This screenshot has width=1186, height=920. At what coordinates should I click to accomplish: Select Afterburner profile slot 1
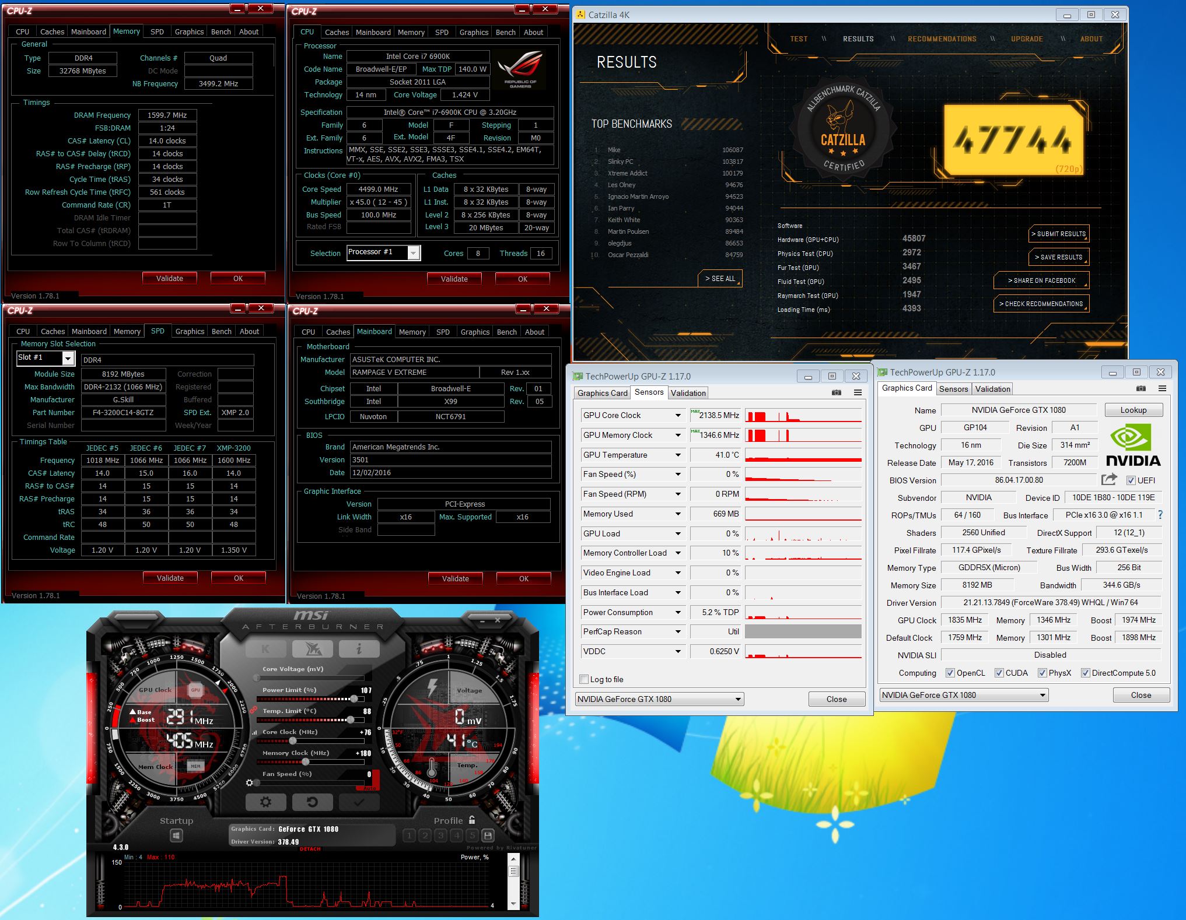click(x=410, y=835)
